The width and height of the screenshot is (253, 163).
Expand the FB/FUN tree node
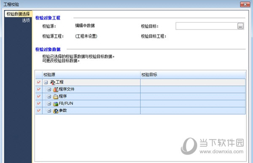49,104
